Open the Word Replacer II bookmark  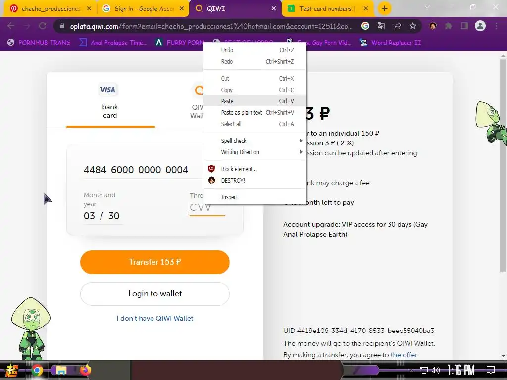391,43
